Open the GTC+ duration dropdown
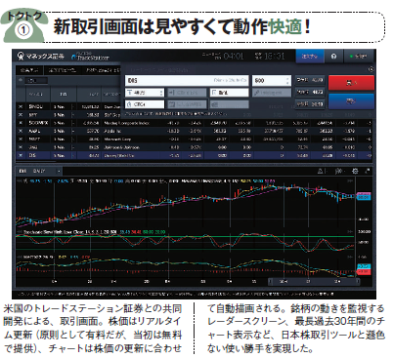393x358 pixels. [x=145, y=104]
